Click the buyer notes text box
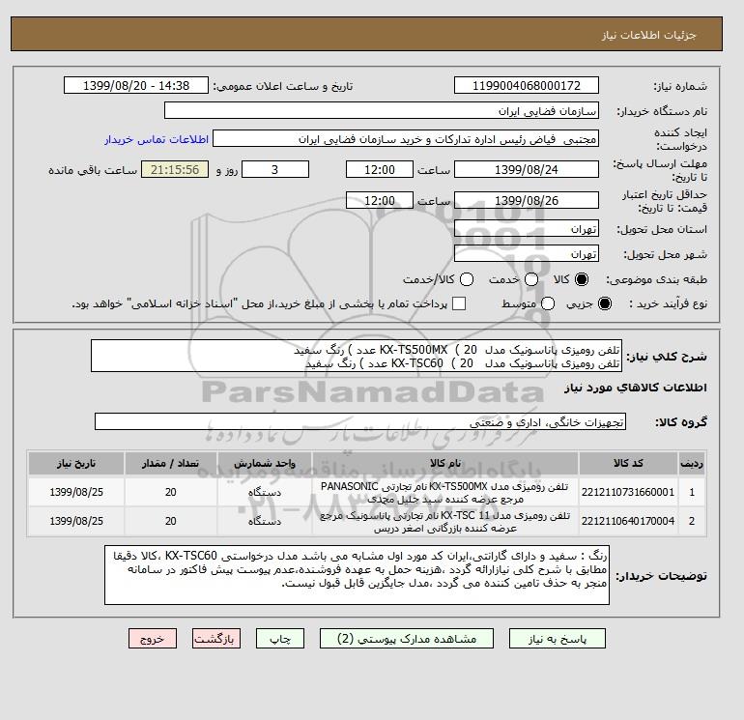Screen dimensions: 744x720 (x=357, y=575)
